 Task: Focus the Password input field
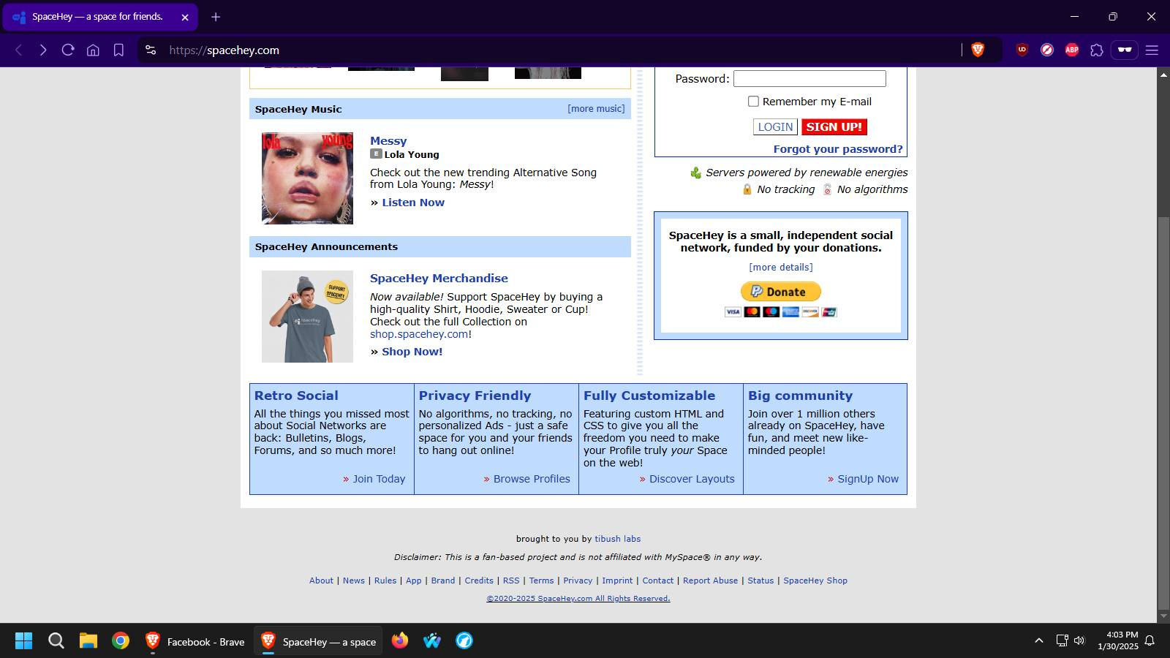[x=809, y=78]
